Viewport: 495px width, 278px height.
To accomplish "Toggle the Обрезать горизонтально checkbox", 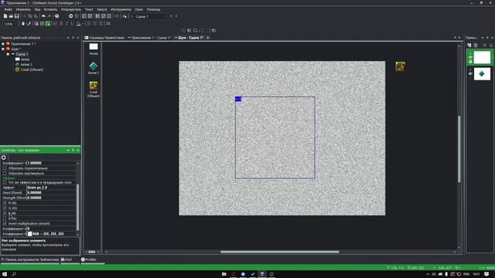I will [x=5, y=168].
